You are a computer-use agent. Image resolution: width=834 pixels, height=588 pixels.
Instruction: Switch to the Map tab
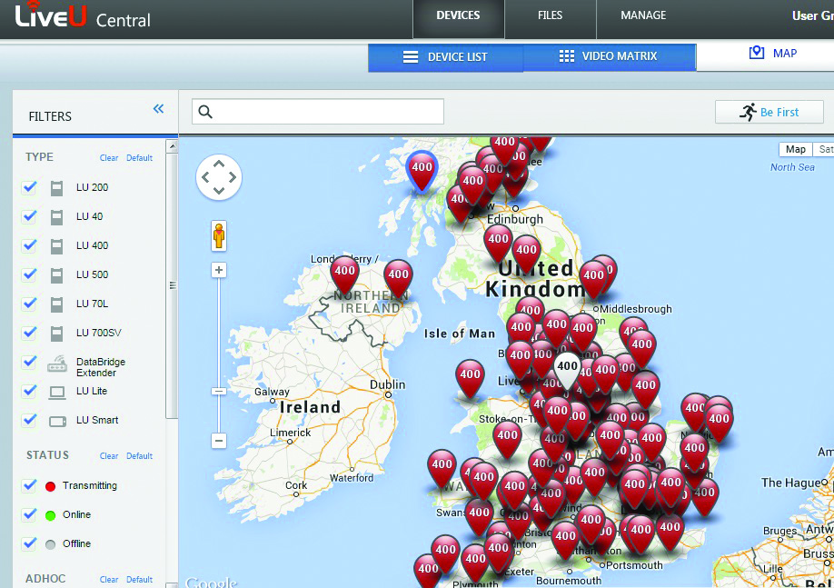765,55
